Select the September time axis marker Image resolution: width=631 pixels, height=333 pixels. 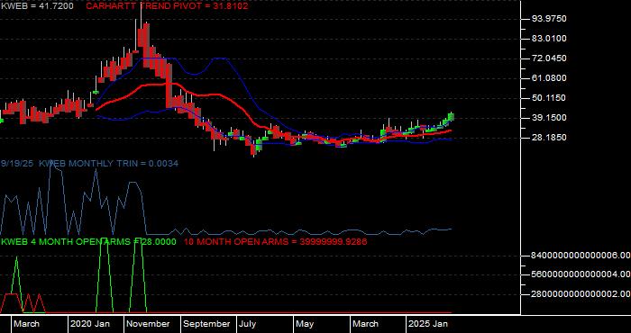(x=206, y=324)
